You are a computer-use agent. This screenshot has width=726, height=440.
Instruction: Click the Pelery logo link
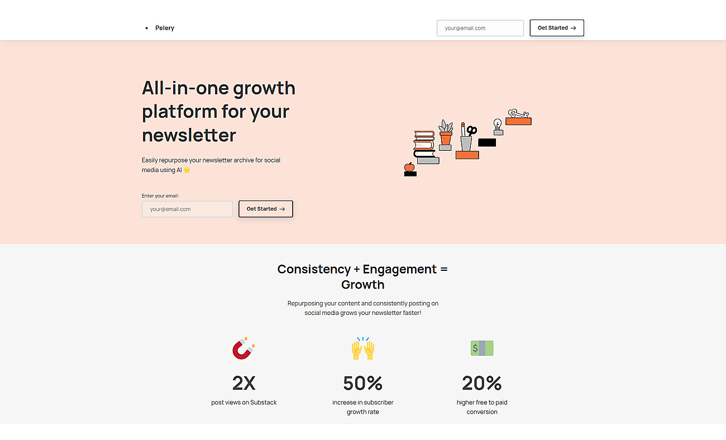point(165,28)
